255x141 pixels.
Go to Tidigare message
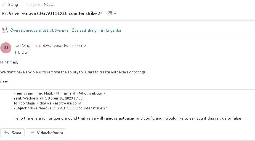[x=33, y=4]
